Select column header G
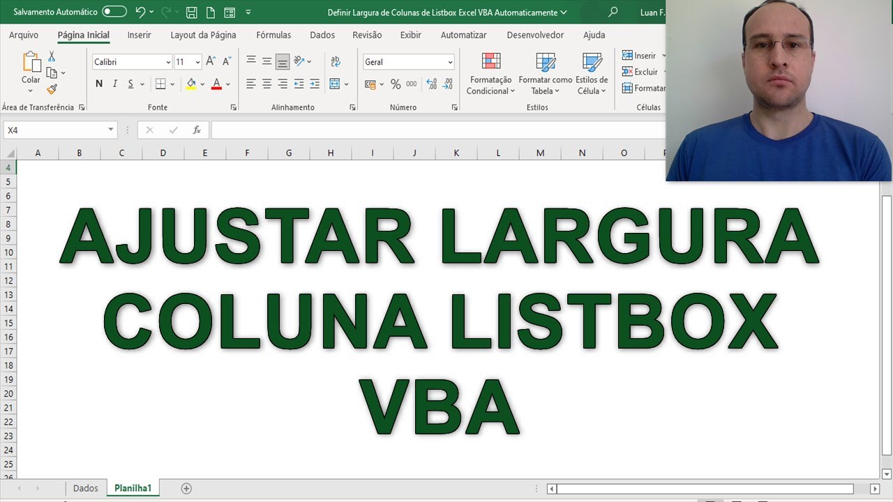893x502 pixels. coord(289,153)
